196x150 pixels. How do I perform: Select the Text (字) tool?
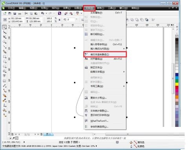tap(4, 76)
